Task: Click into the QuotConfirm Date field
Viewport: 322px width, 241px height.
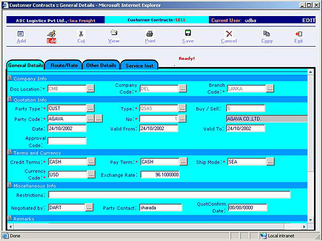Action: (247, 207)
